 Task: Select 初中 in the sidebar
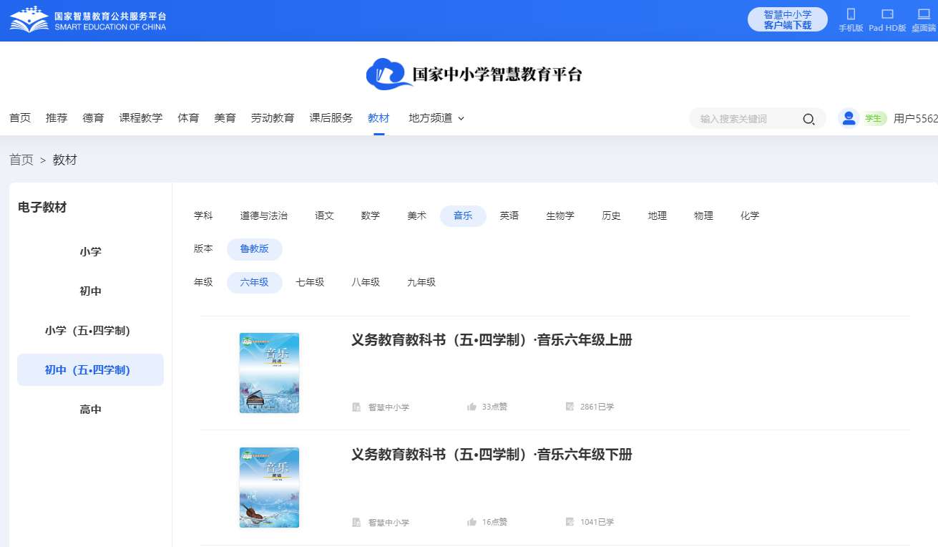(90, 291)
